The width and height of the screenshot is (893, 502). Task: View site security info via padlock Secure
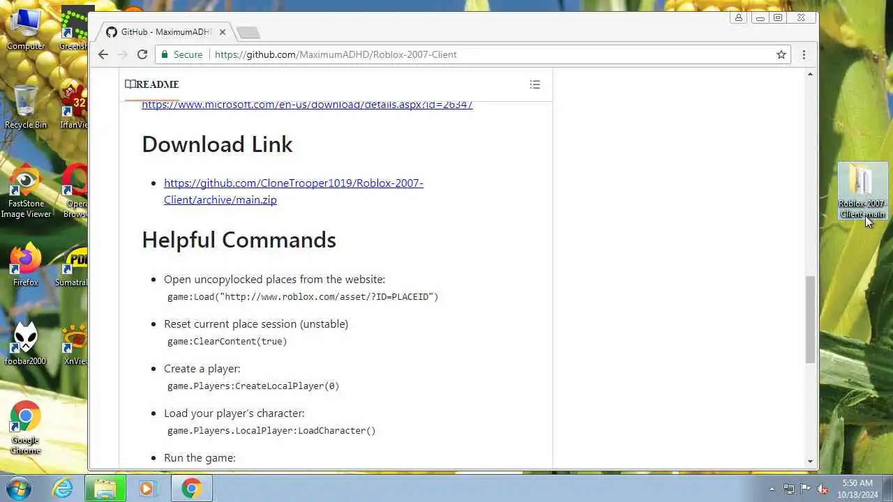[x=182, y=54]
